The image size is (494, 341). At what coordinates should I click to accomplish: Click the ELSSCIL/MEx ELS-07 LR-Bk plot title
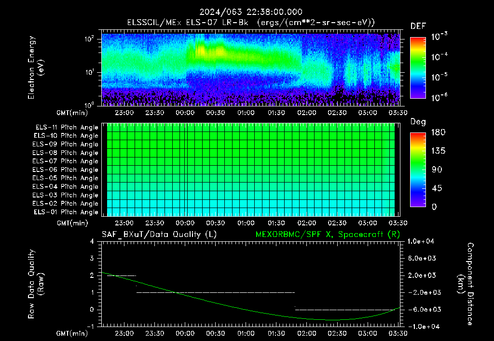(x=251, y=22)
